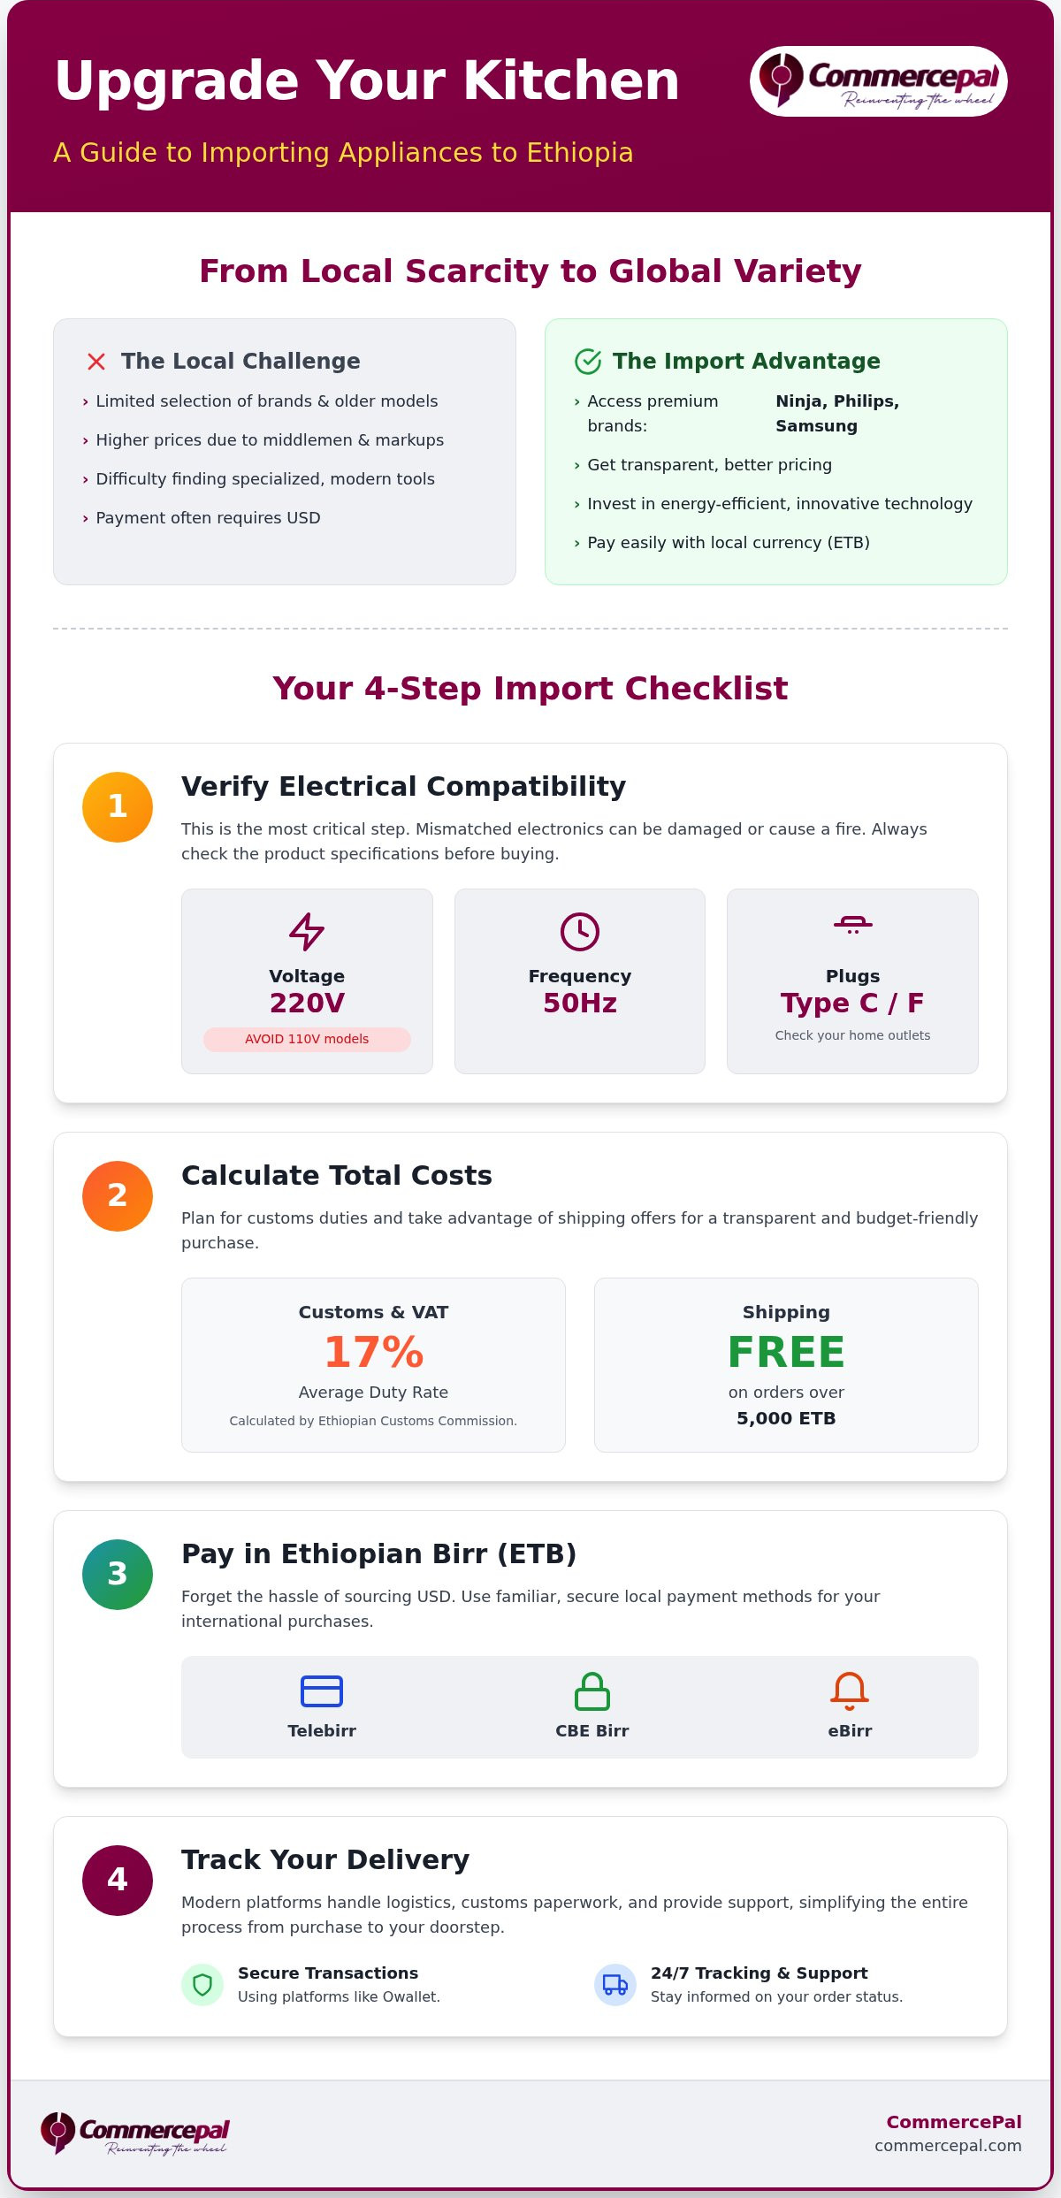This screenshot has width=1061, height=2198.
Task: Click the red X icon beside Local Challenge
Action: pos(96,362)
